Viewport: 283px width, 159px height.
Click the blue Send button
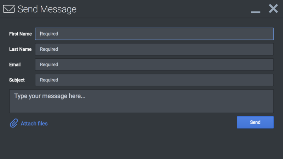pos(255,122)
